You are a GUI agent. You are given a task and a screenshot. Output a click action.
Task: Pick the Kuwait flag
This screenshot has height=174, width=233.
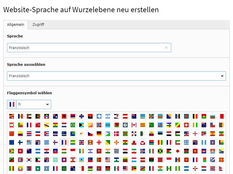pyautogui.click(x=38, y=160)
